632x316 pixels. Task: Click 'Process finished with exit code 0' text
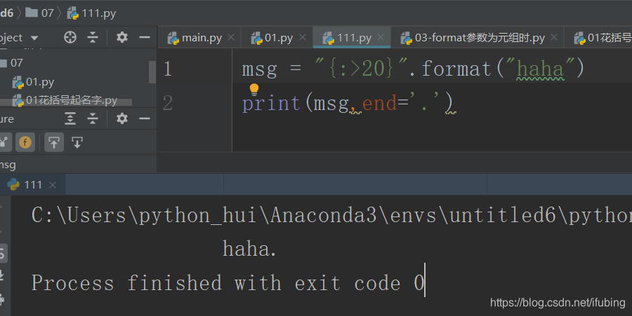click(228, 282)
